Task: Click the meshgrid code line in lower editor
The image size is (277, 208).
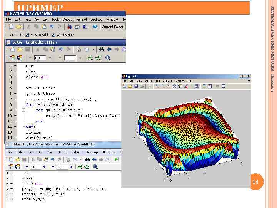Action: tap(63, 189)
